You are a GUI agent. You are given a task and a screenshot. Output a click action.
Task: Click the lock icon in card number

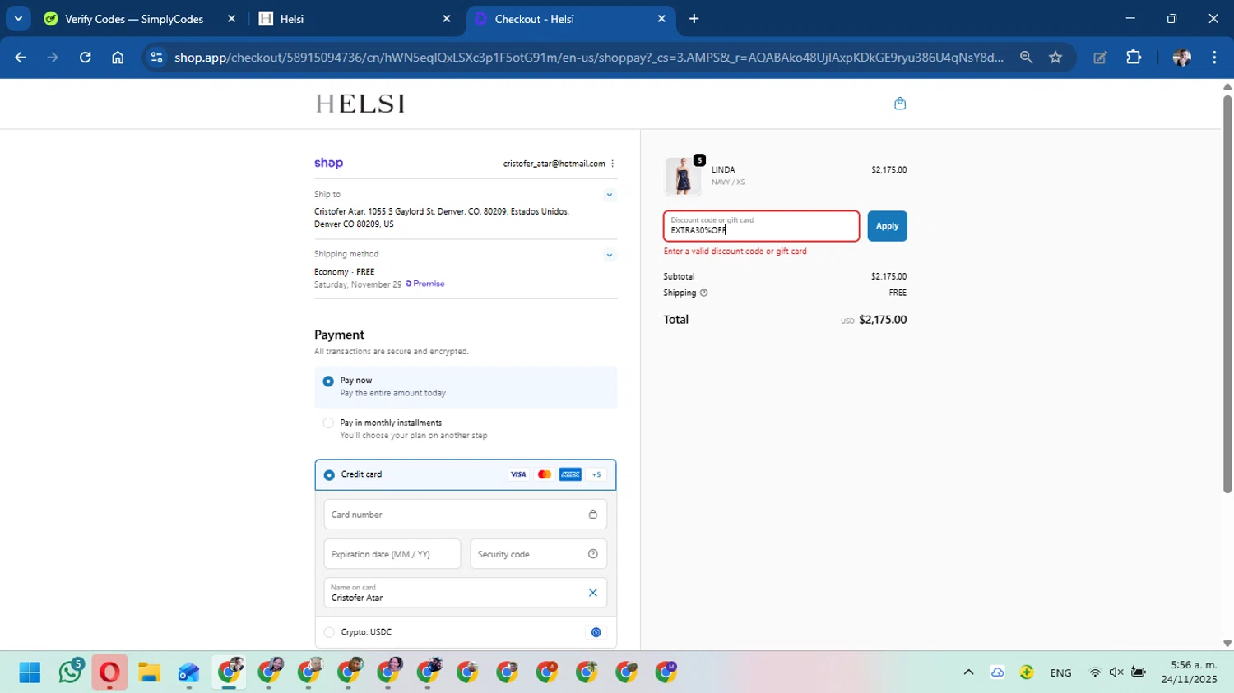point(592,515)
